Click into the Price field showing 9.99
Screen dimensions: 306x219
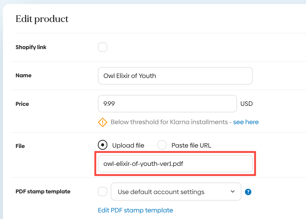(167, 104)
